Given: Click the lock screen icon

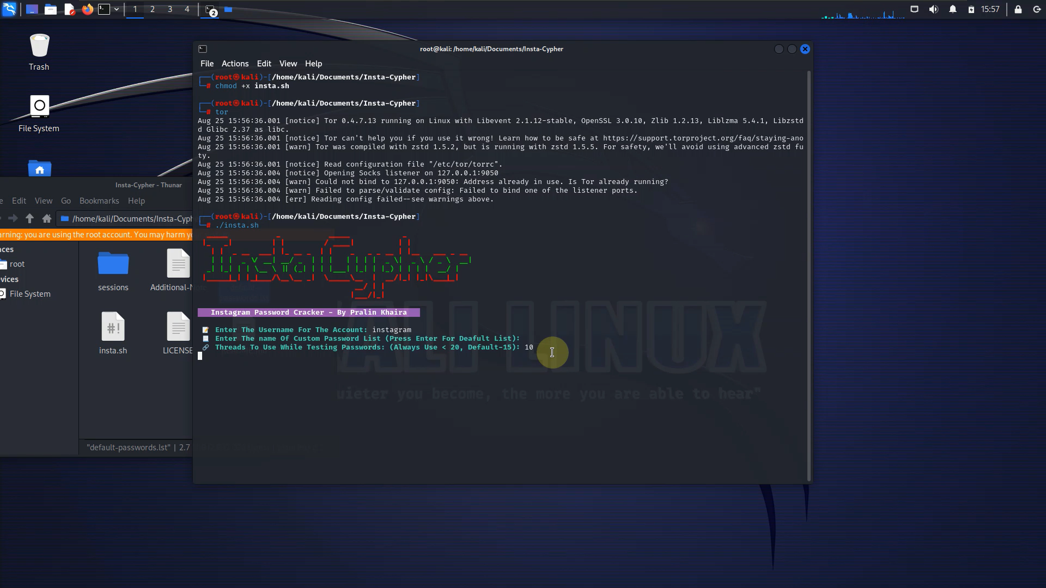Looking at the screenshot, I should click(x=1018, y=9).
